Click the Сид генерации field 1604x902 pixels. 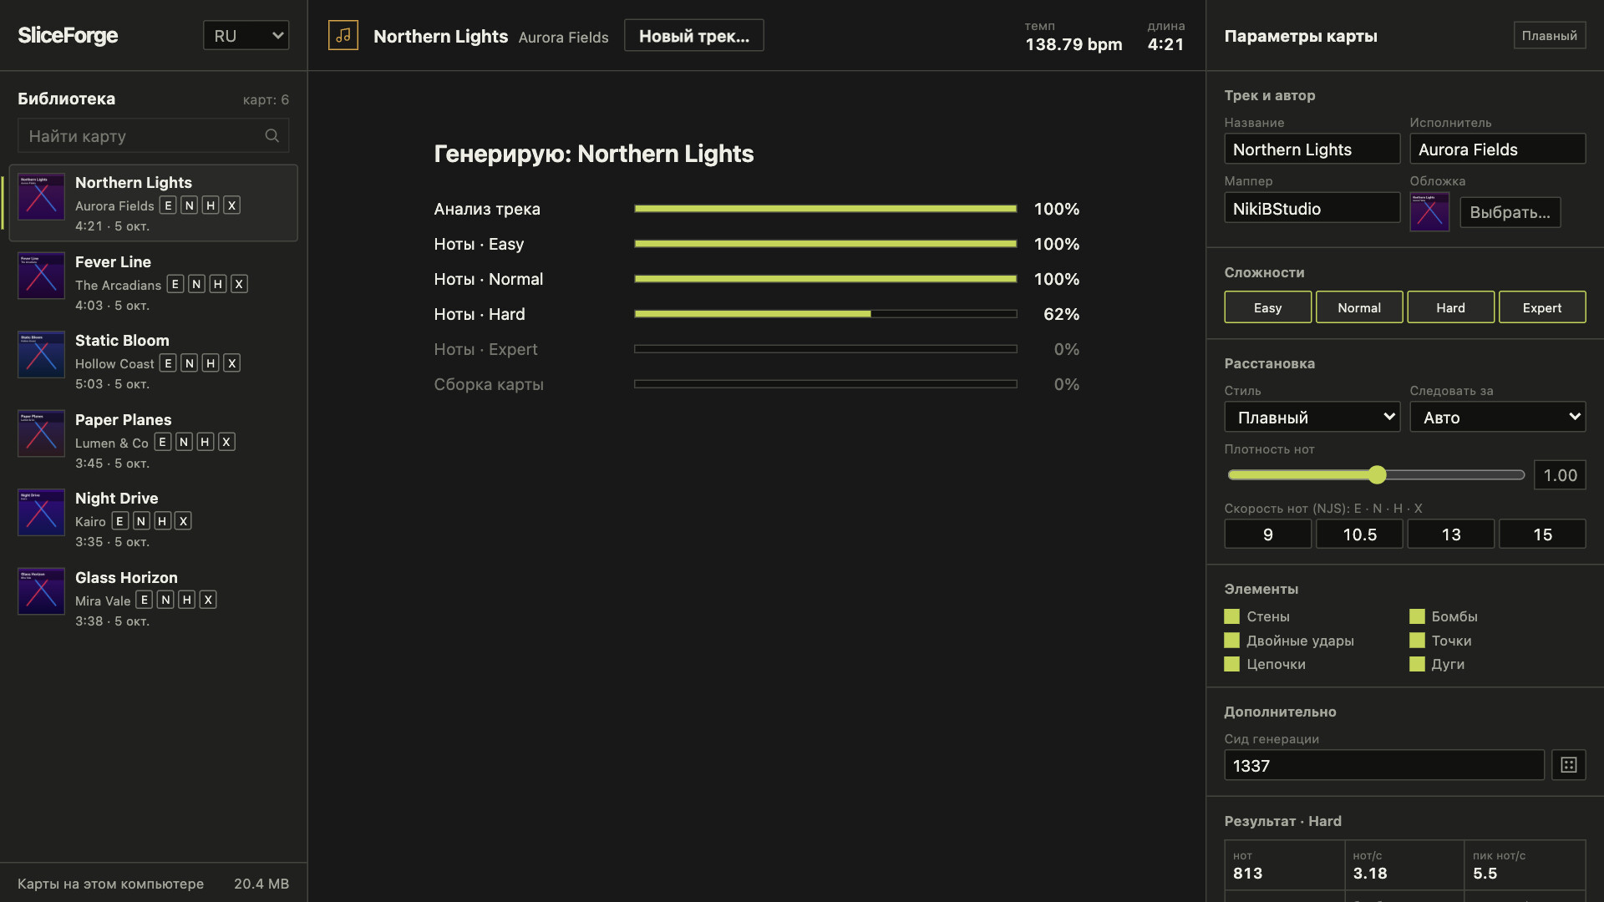click(x=1384, y=765)
